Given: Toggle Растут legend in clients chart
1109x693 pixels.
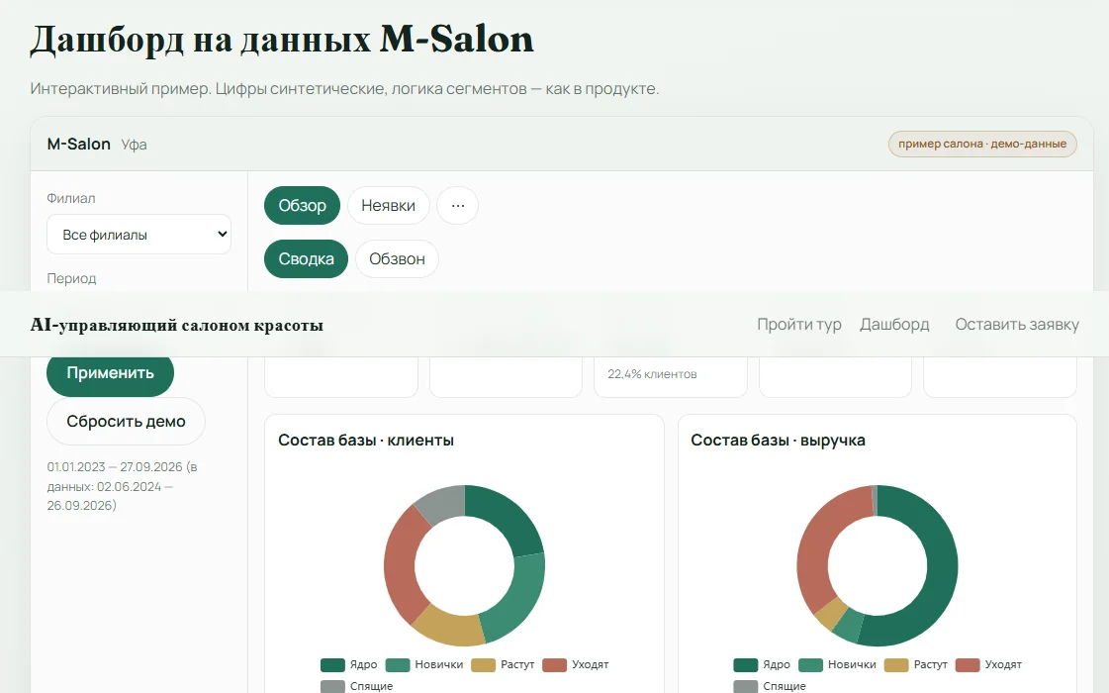Looking at the screenshot, I should (x=503, y=664).
